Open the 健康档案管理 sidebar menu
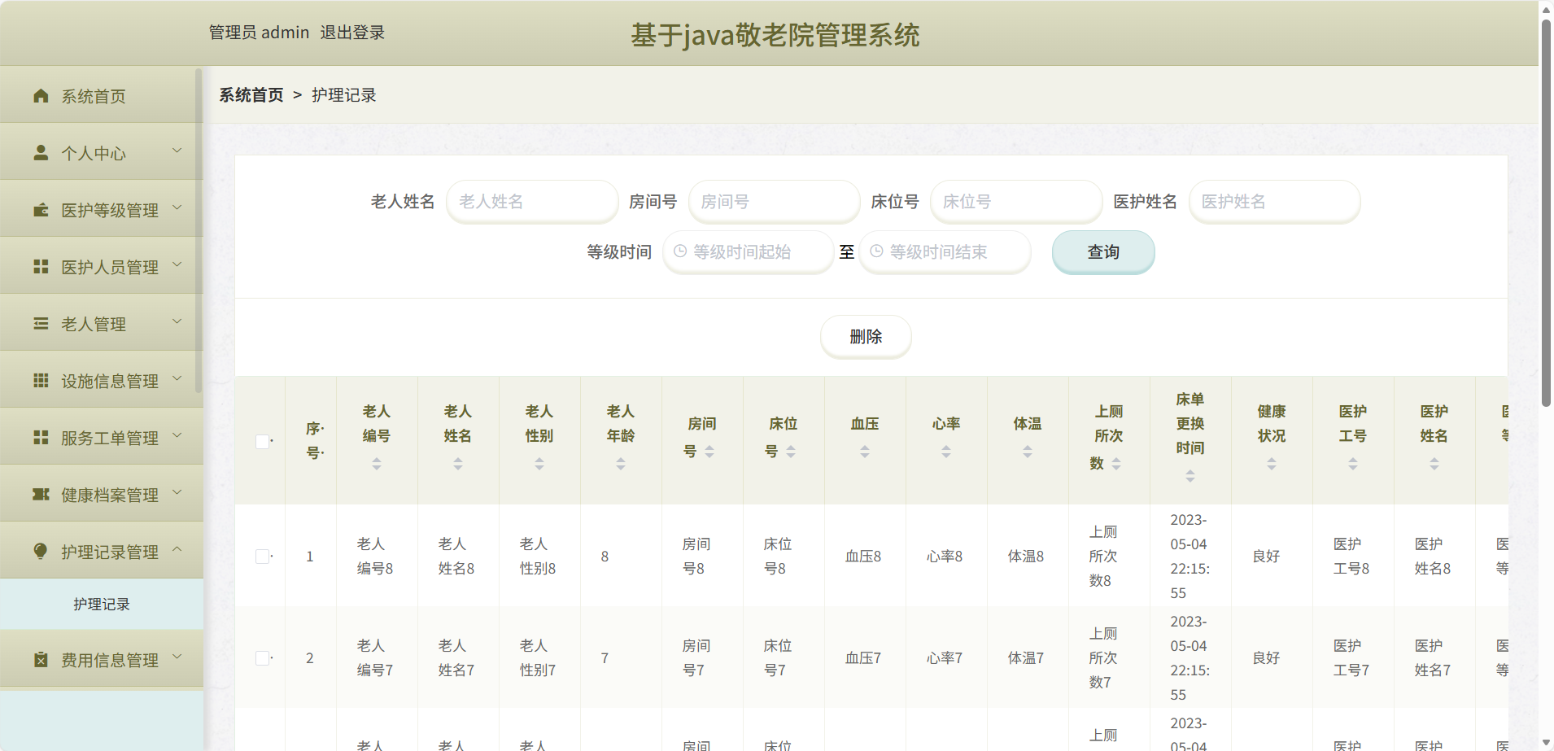The image size is (1554, 751). [x=101, y=495]
